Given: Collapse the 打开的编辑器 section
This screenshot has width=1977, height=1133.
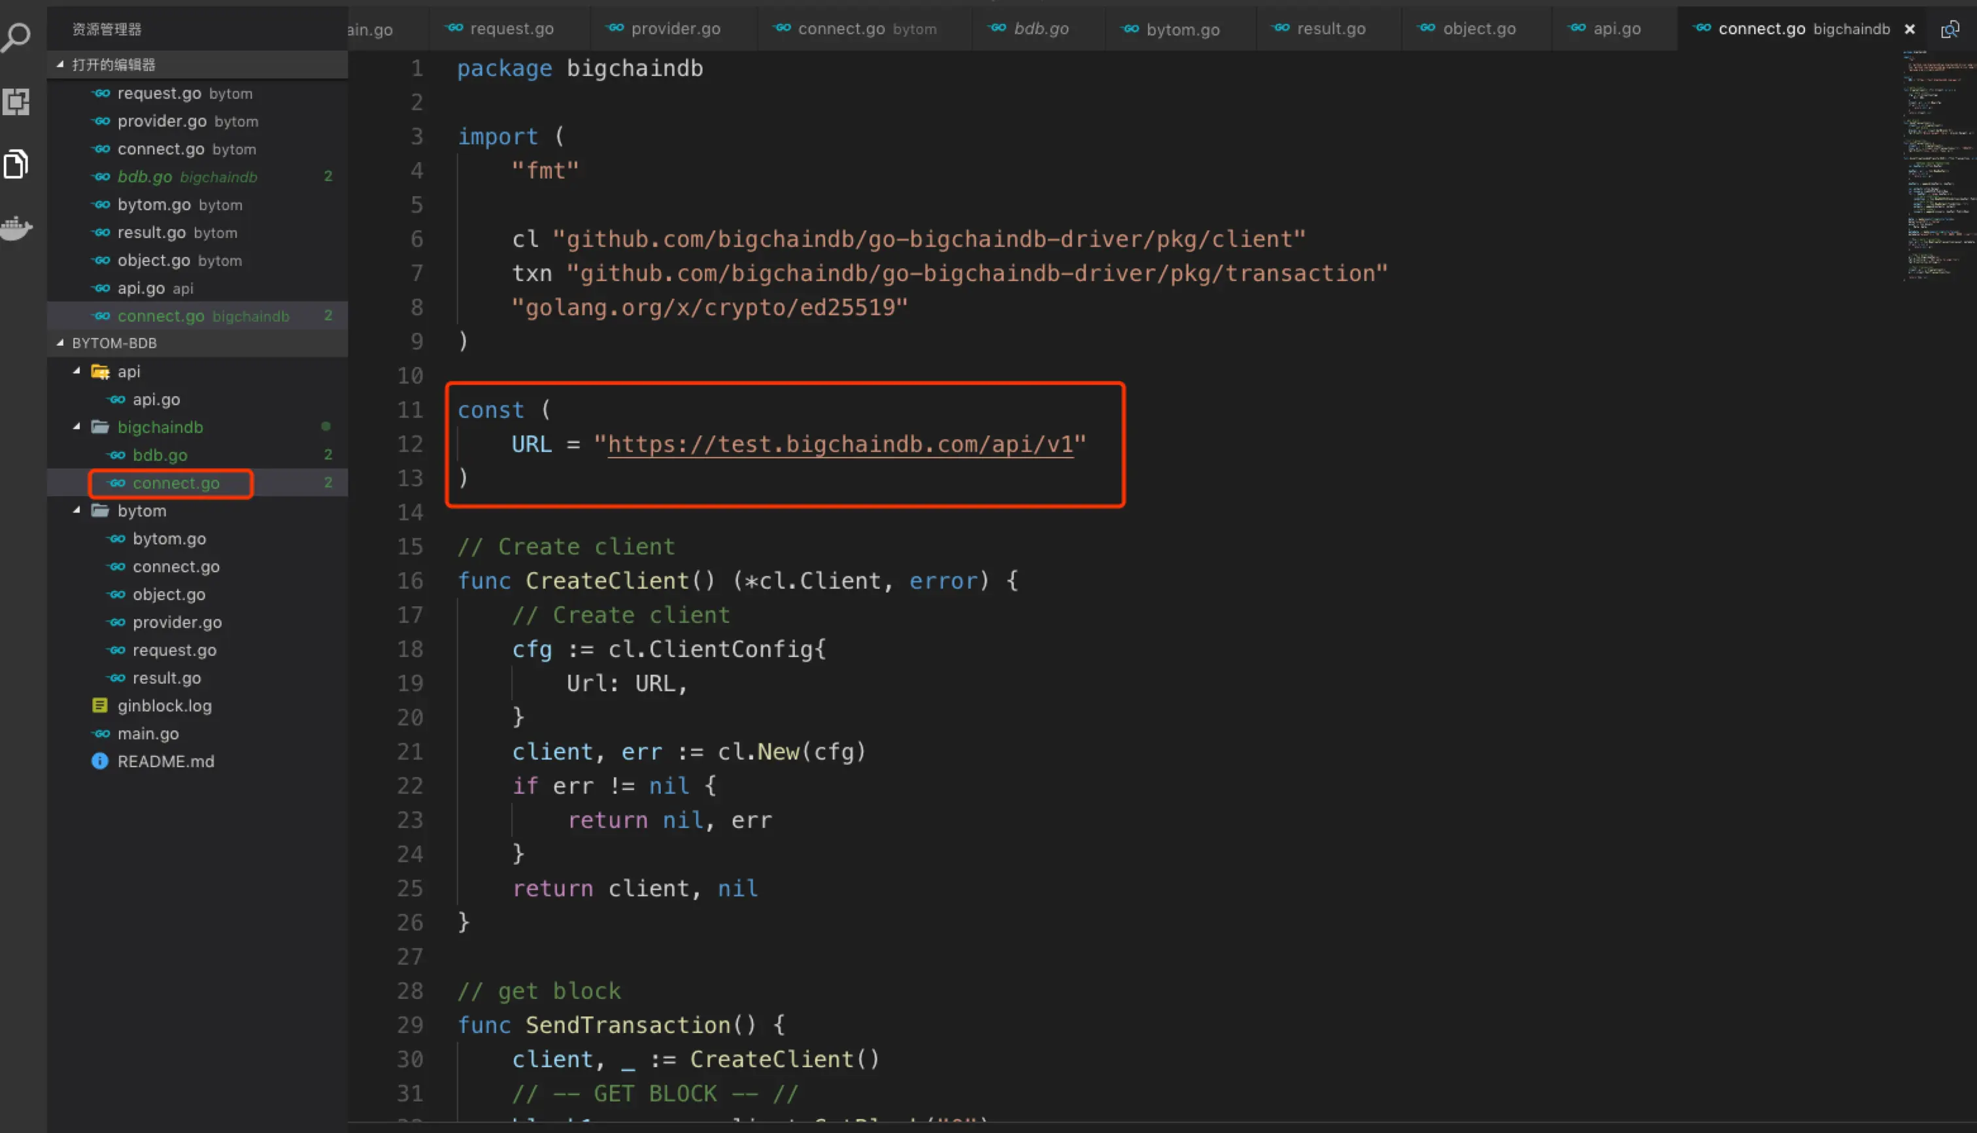Looking at the screenshot, I should point(61,65).
